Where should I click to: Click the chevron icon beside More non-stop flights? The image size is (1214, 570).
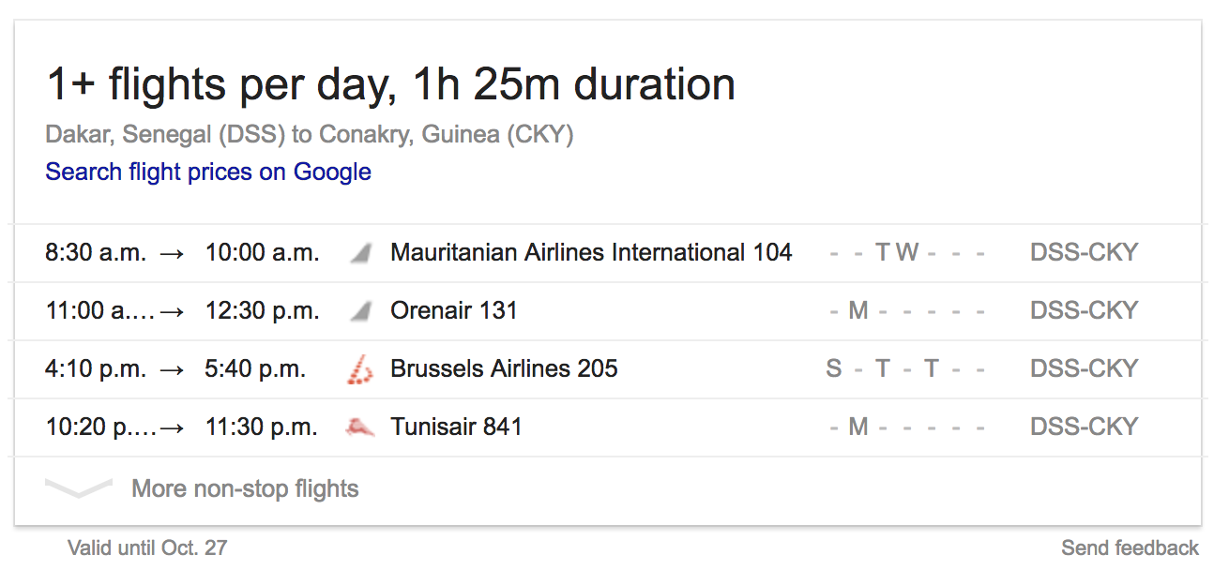79,488
